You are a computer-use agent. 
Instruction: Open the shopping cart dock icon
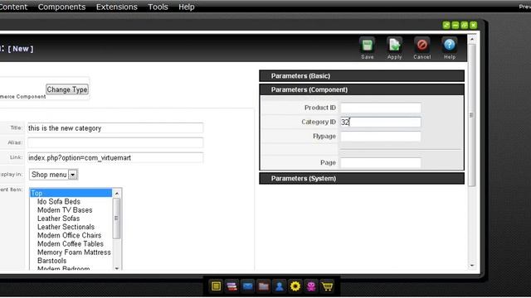coord(327,286)
